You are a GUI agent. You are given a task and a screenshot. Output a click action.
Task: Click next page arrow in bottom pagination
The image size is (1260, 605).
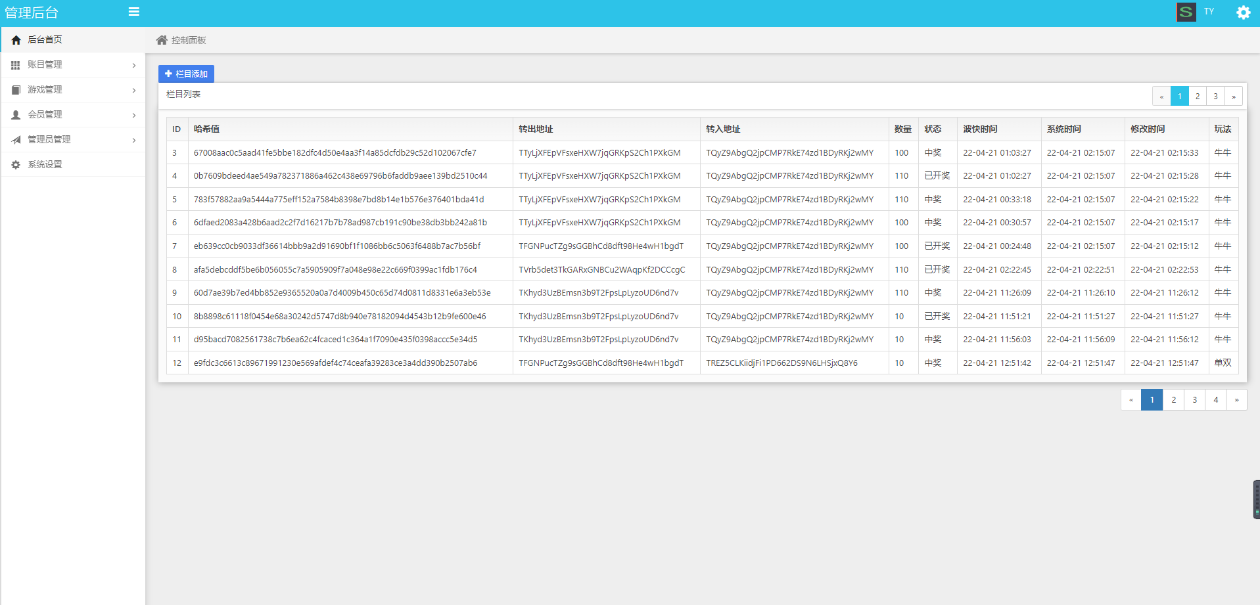point(1236,399)
